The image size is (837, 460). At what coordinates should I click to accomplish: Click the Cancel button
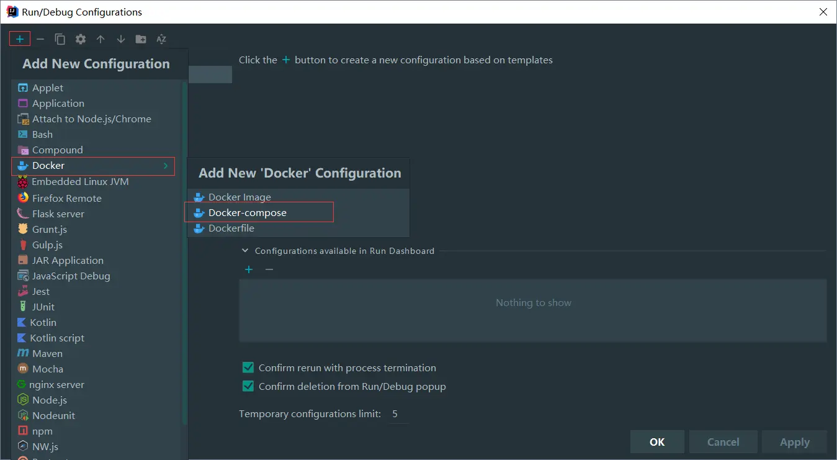coord(723,442)
